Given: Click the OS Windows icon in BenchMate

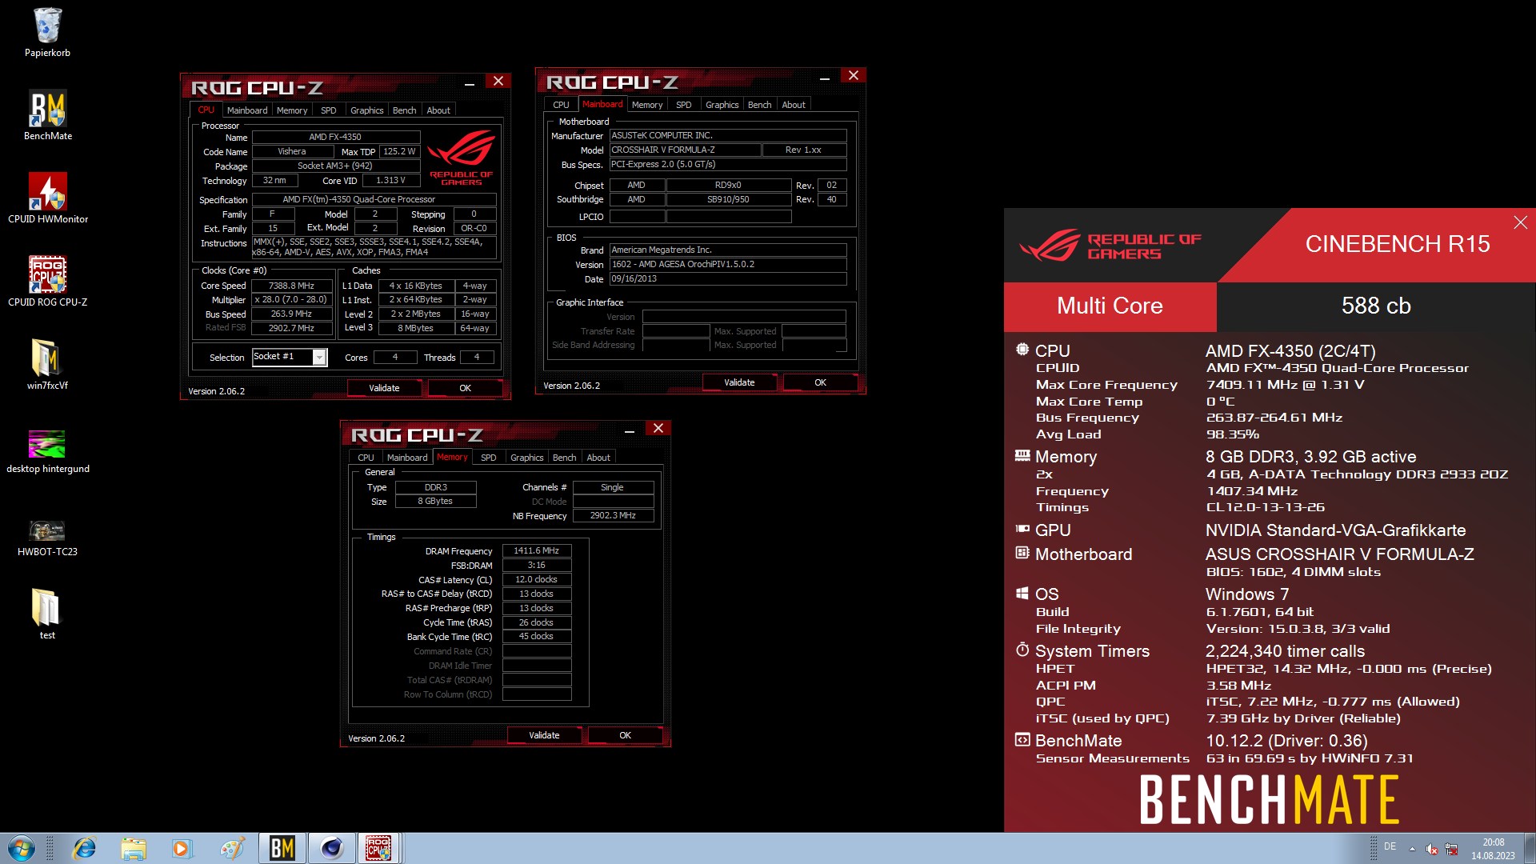Looking at the screenshot, I should (1022, 593).
